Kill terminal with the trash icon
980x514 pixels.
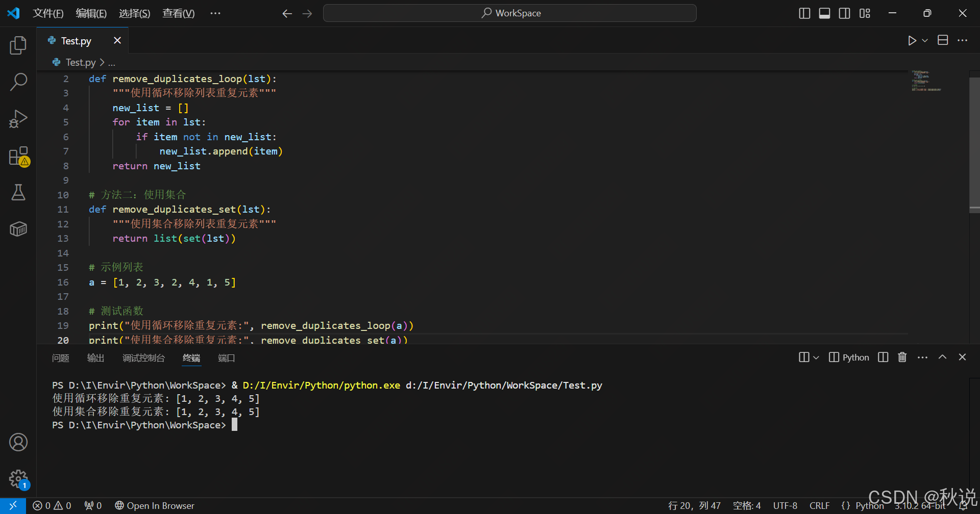[x=902, y=357]
